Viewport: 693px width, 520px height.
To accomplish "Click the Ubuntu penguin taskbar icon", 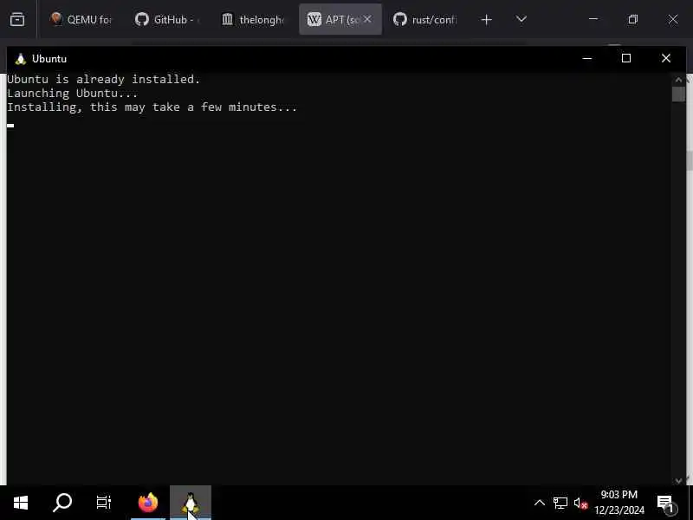I will 191,503.
